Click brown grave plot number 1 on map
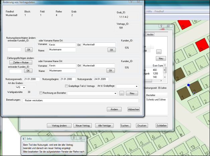The image size is (210, 156). point(184,93)
